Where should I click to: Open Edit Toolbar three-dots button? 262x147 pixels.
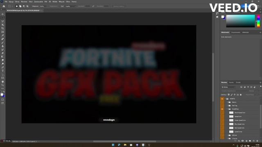click(x=2, y=89)
